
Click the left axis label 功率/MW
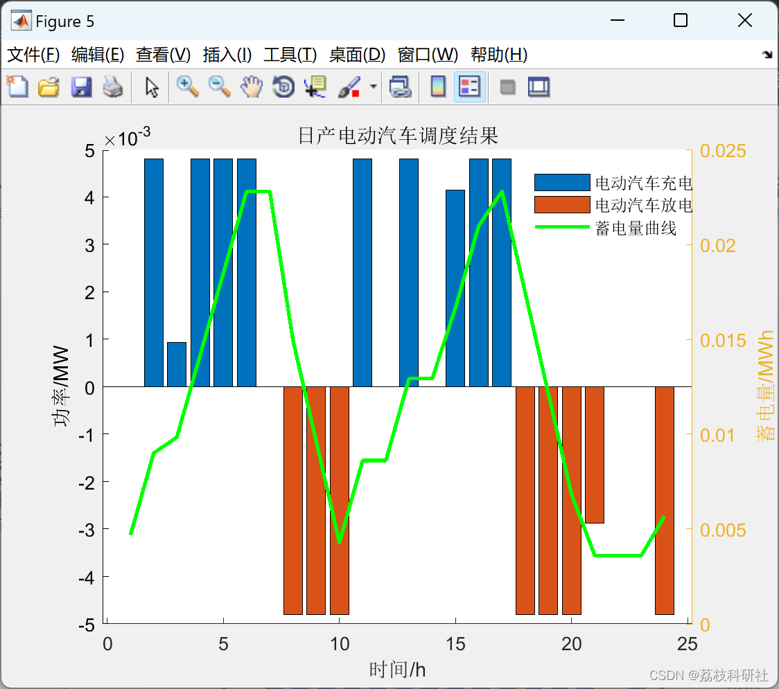point(61,386)
